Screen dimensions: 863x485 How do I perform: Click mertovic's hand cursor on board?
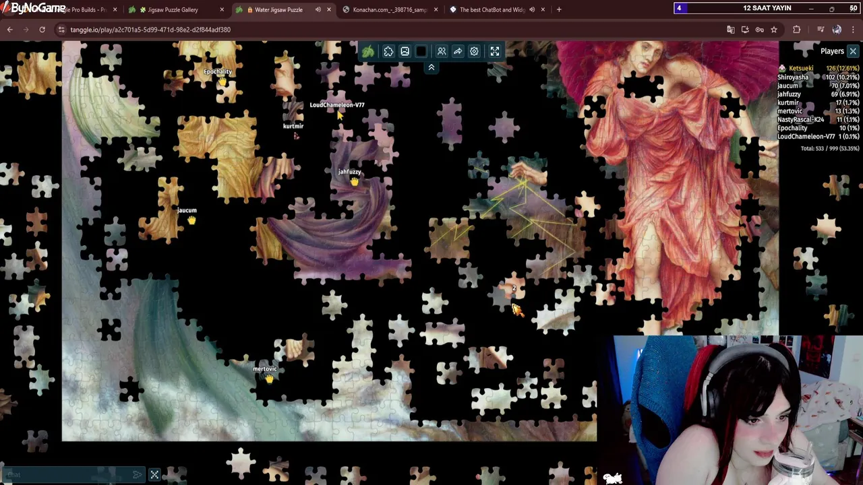269,379
